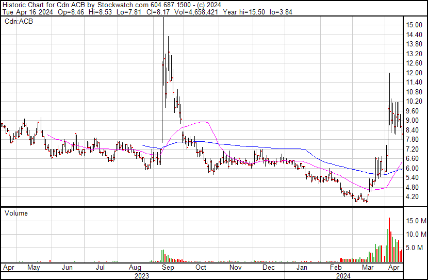Click the 'Jun' month axis label
The image size is (428, 280).
tap(67, 268)
